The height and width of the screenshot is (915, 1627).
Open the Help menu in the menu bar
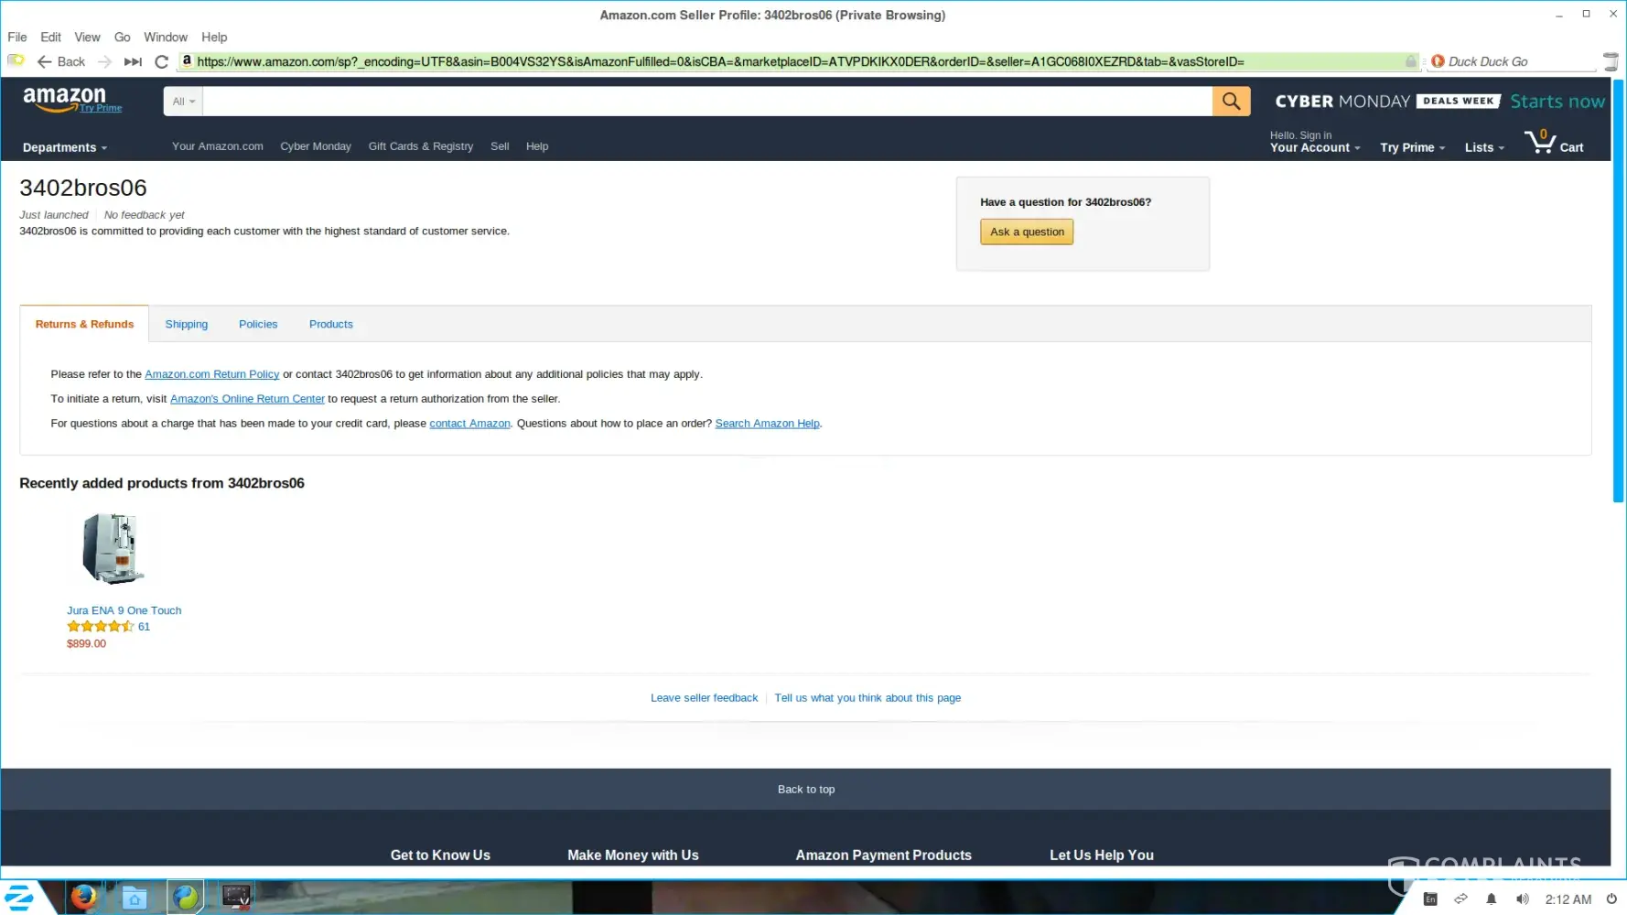tap(214, 37)
